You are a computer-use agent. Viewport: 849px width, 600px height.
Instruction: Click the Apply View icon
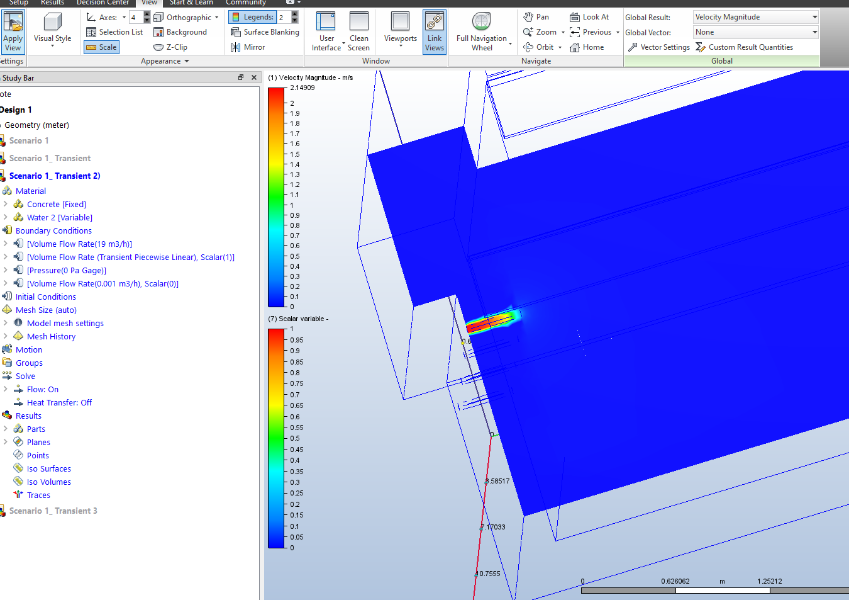click(13, 31)
